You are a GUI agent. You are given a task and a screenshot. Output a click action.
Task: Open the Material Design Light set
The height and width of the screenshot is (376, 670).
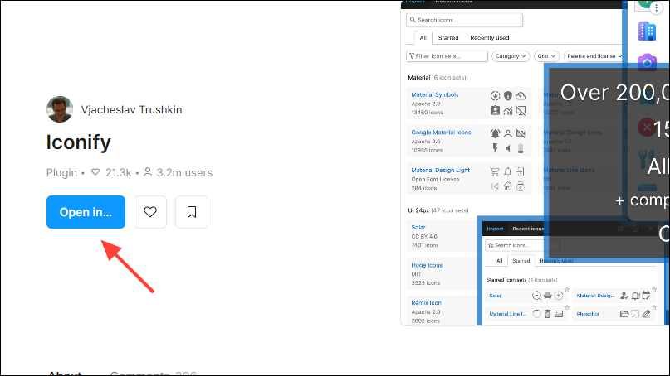(441, 170)
